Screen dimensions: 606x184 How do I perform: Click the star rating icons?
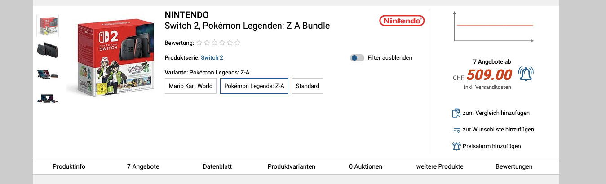coord(218,43)
